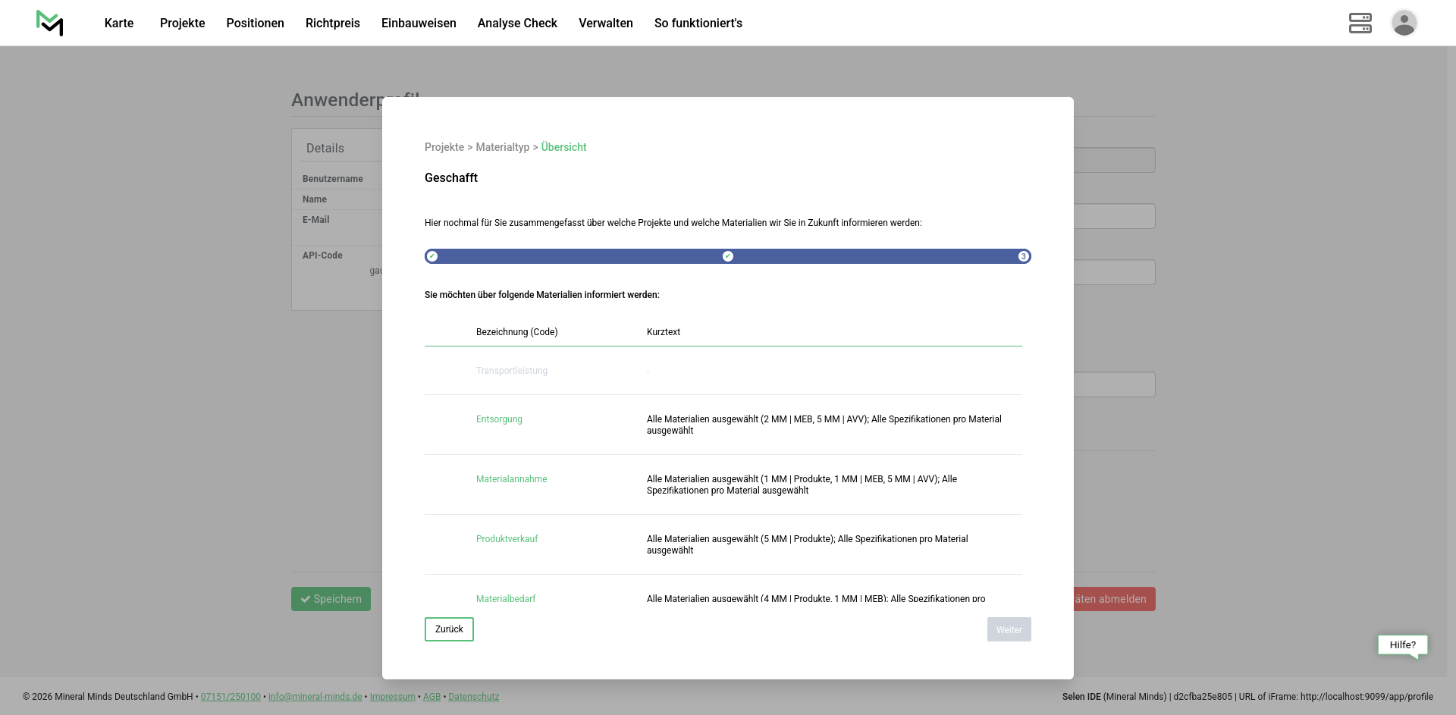
Task: Open the Materialannahme entry
Action: 511,479
